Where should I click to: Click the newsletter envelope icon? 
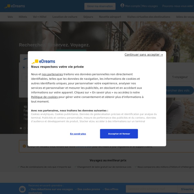point(22,189)
